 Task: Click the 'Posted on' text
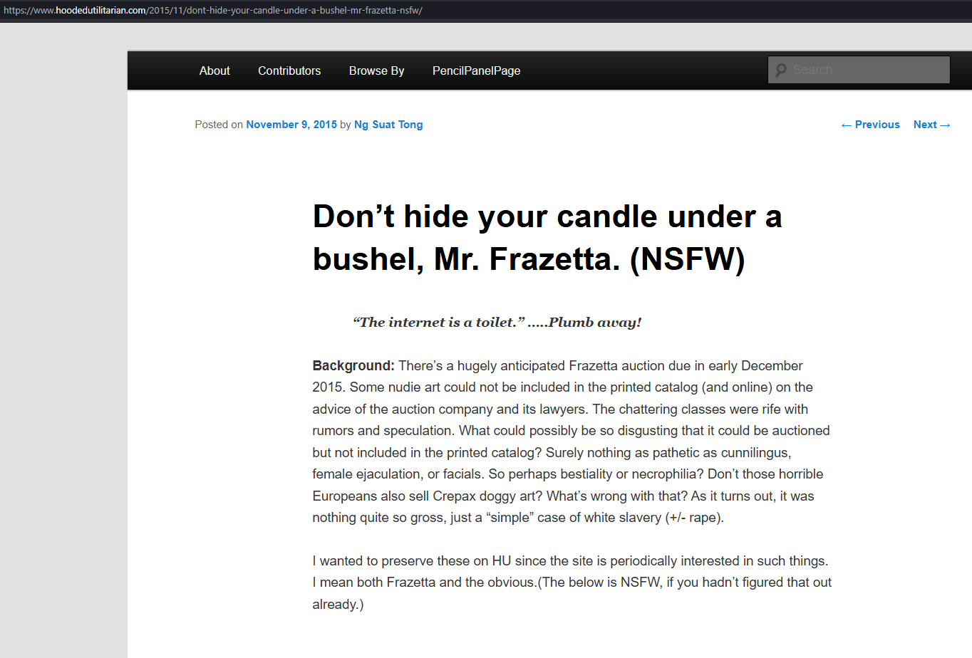pos(219,125)
